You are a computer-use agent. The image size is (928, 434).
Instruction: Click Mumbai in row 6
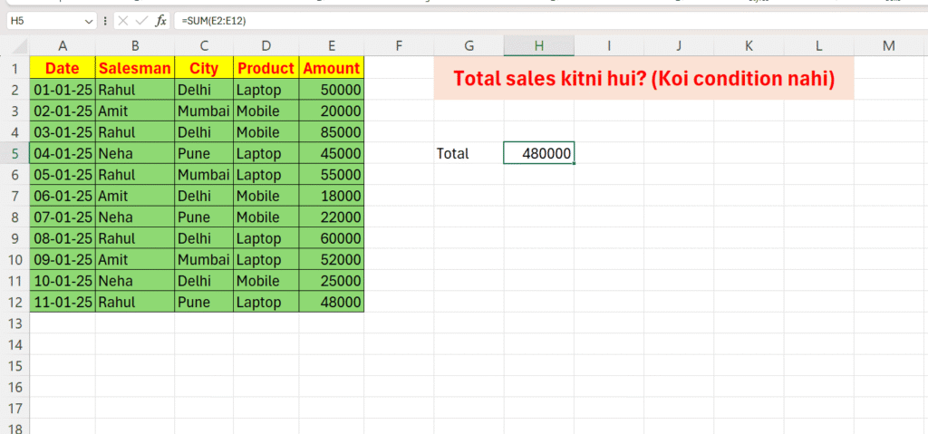coord(204,175)
